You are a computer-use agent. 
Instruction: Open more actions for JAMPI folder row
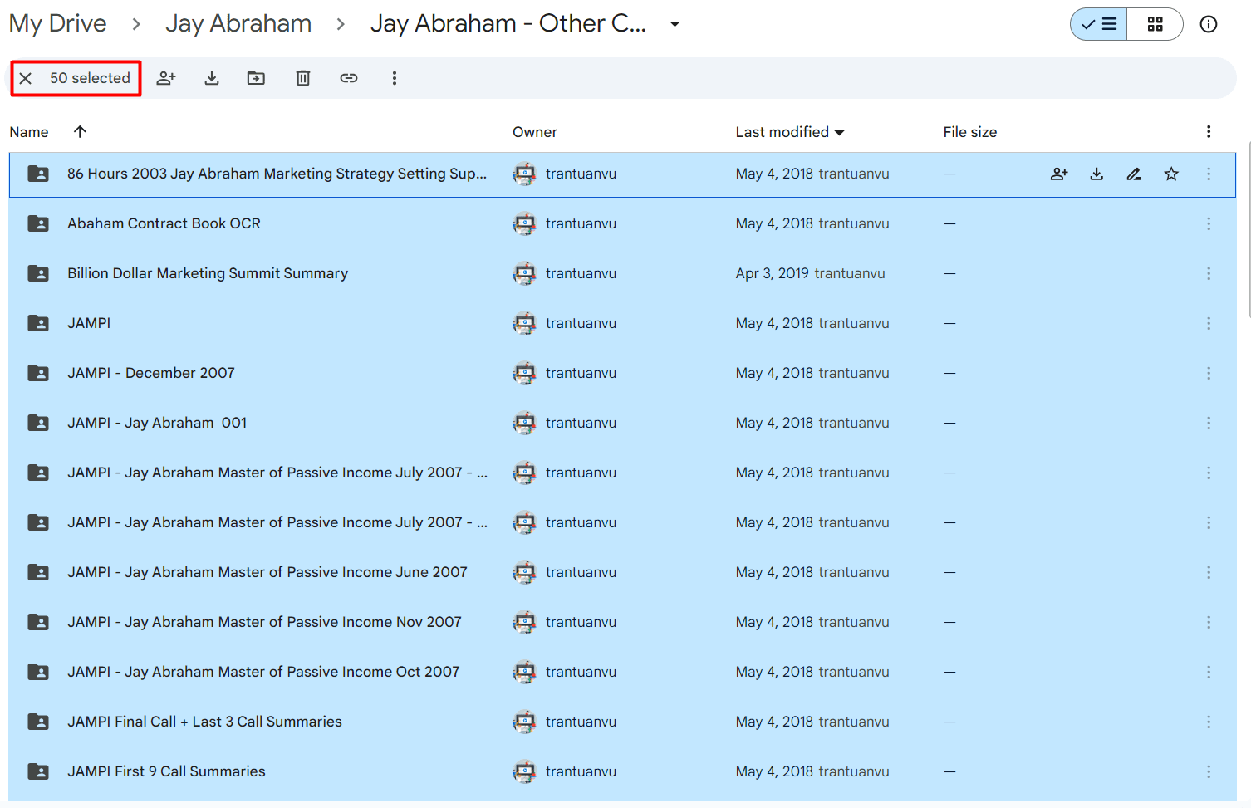point(1209,323)
